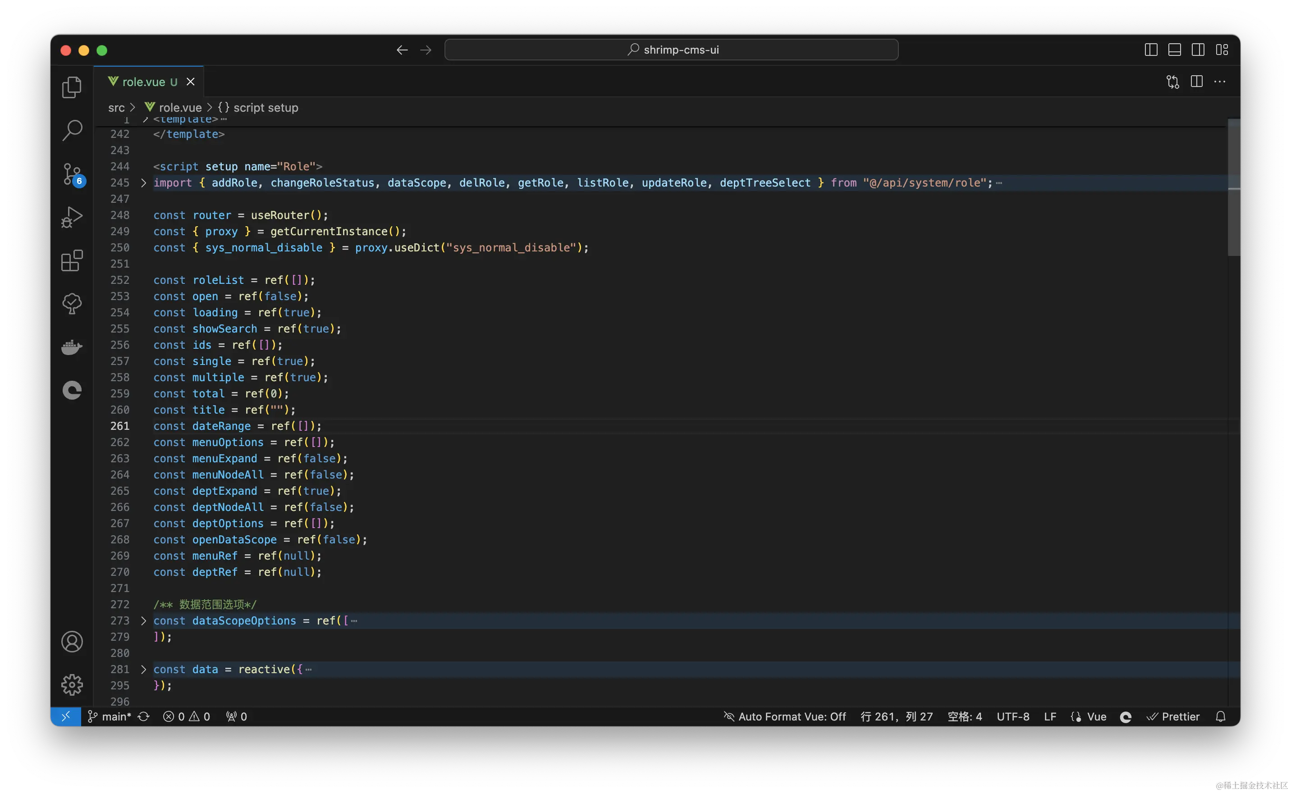1291x793 pixels.
Task: Open the tree-shaped extension icon in activity bar
Action: coord(72,303)
